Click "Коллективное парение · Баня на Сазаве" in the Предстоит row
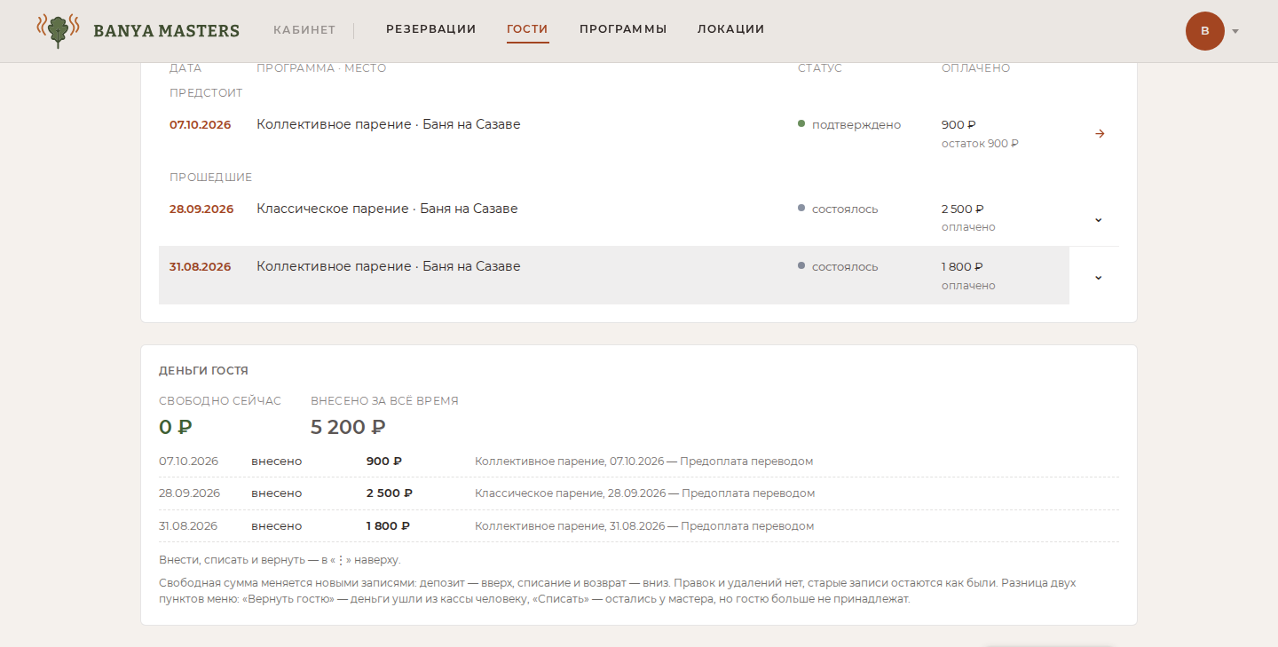Image resolution: width=1278 pixels, height=647 pixels. [389, 125]
